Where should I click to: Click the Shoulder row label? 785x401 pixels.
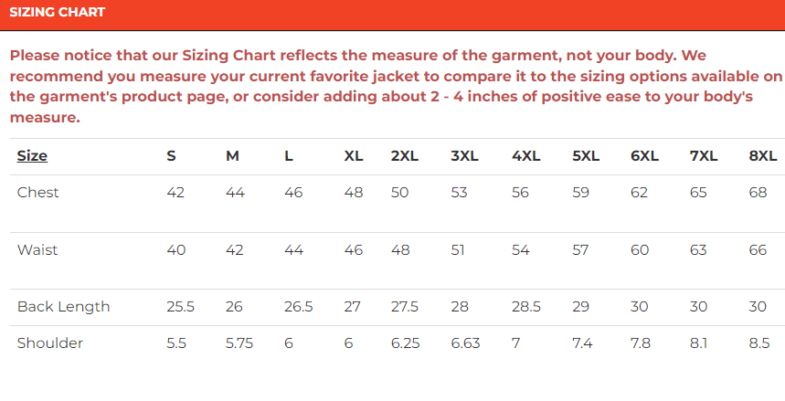click(x=50, y=343)
